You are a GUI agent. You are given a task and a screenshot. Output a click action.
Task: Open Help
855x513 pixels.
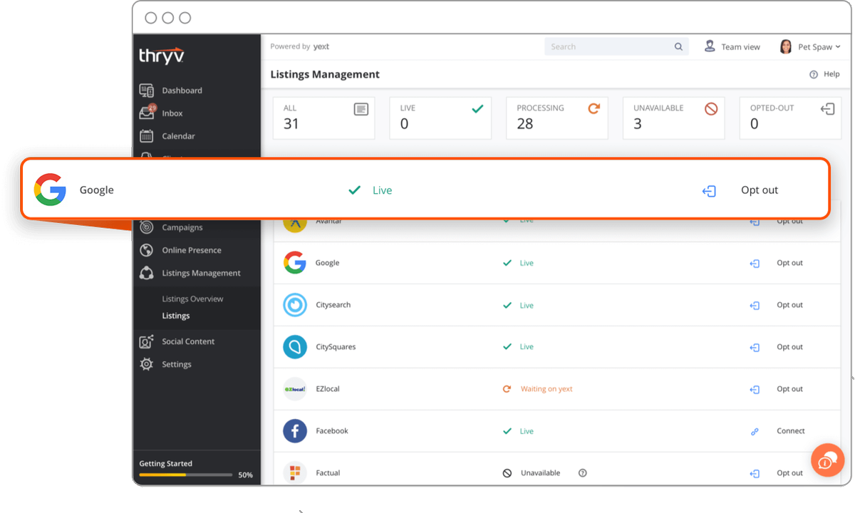824,74
